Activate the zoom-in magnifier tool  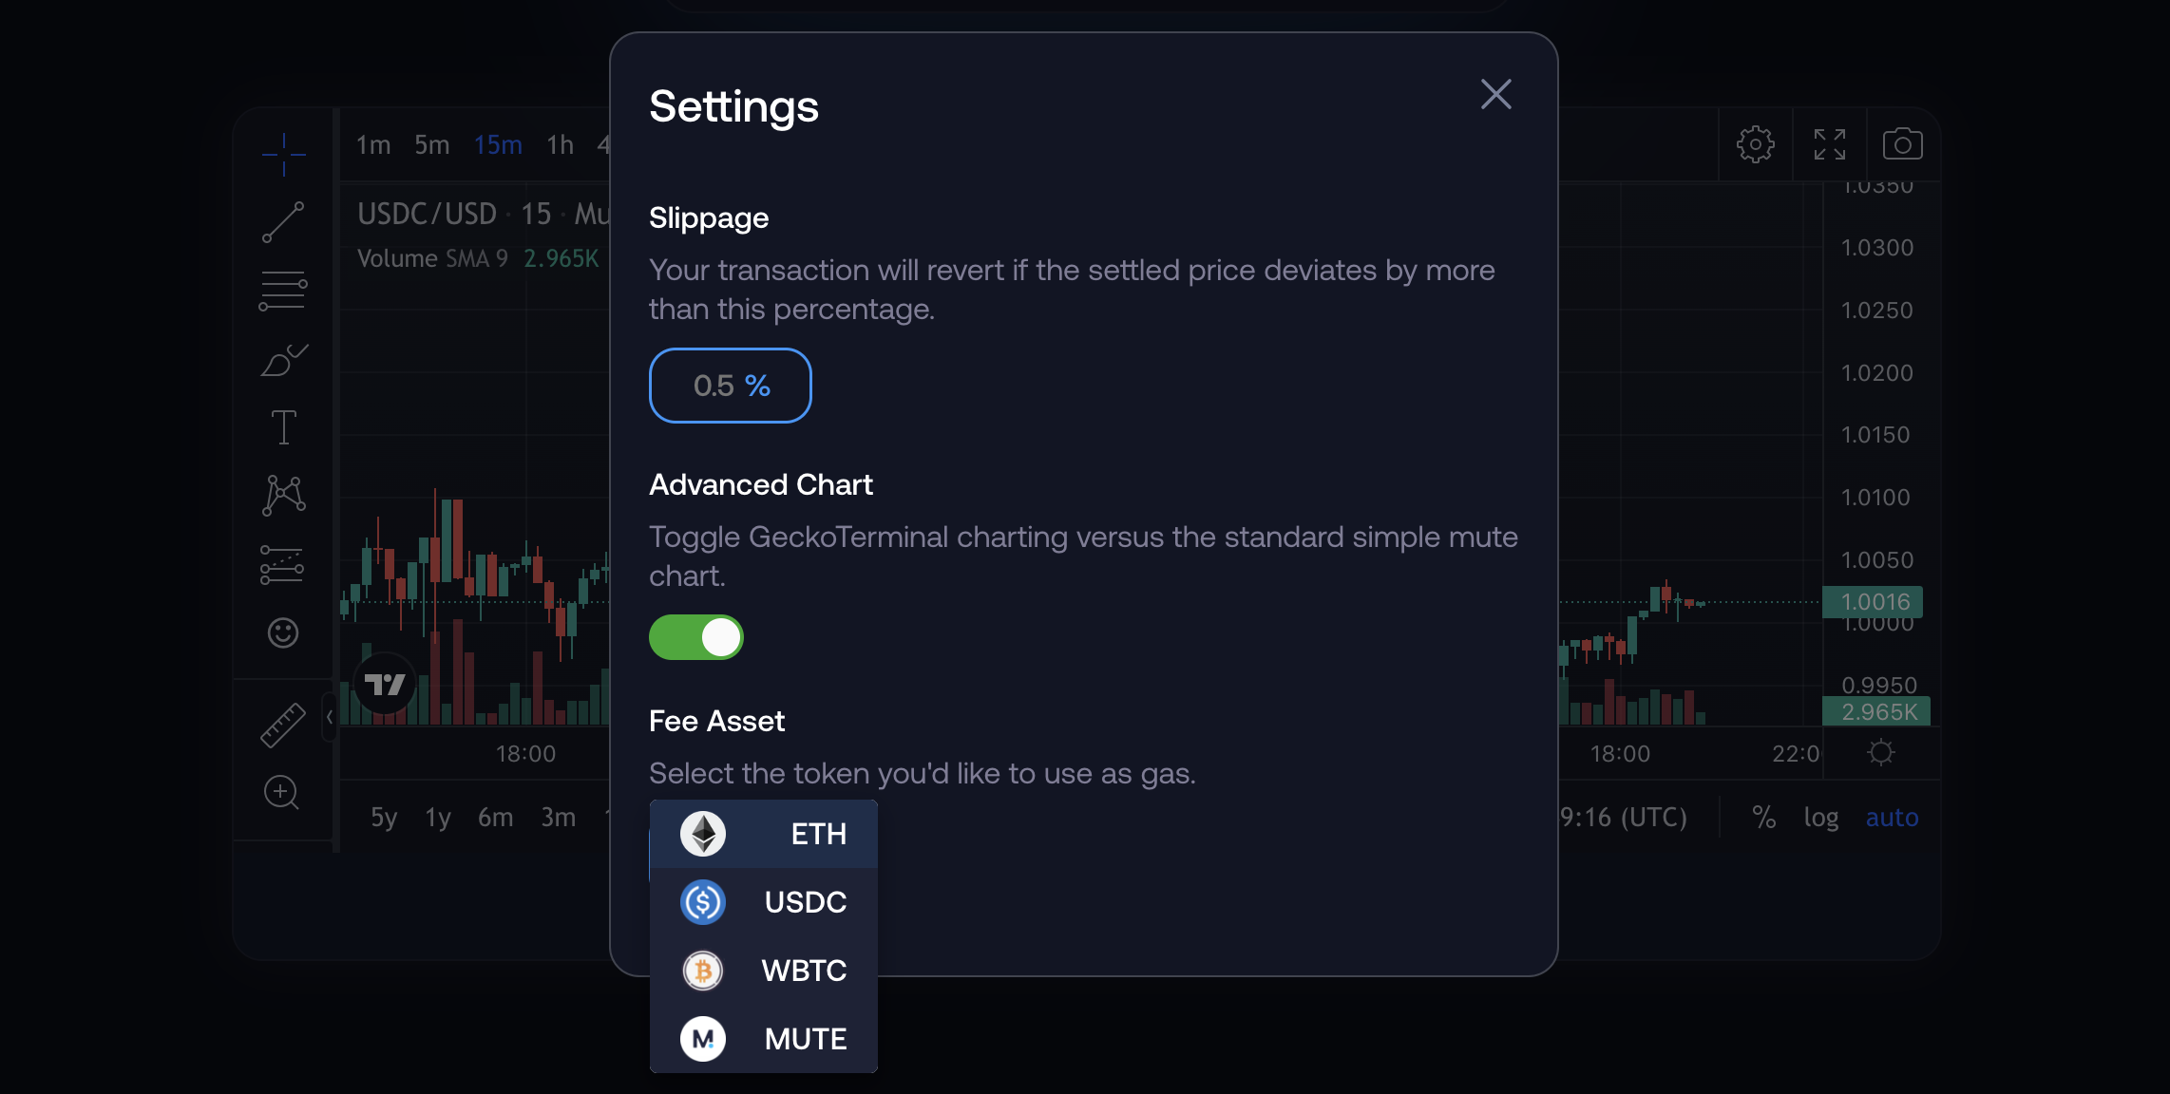click(x=282, y=793)
